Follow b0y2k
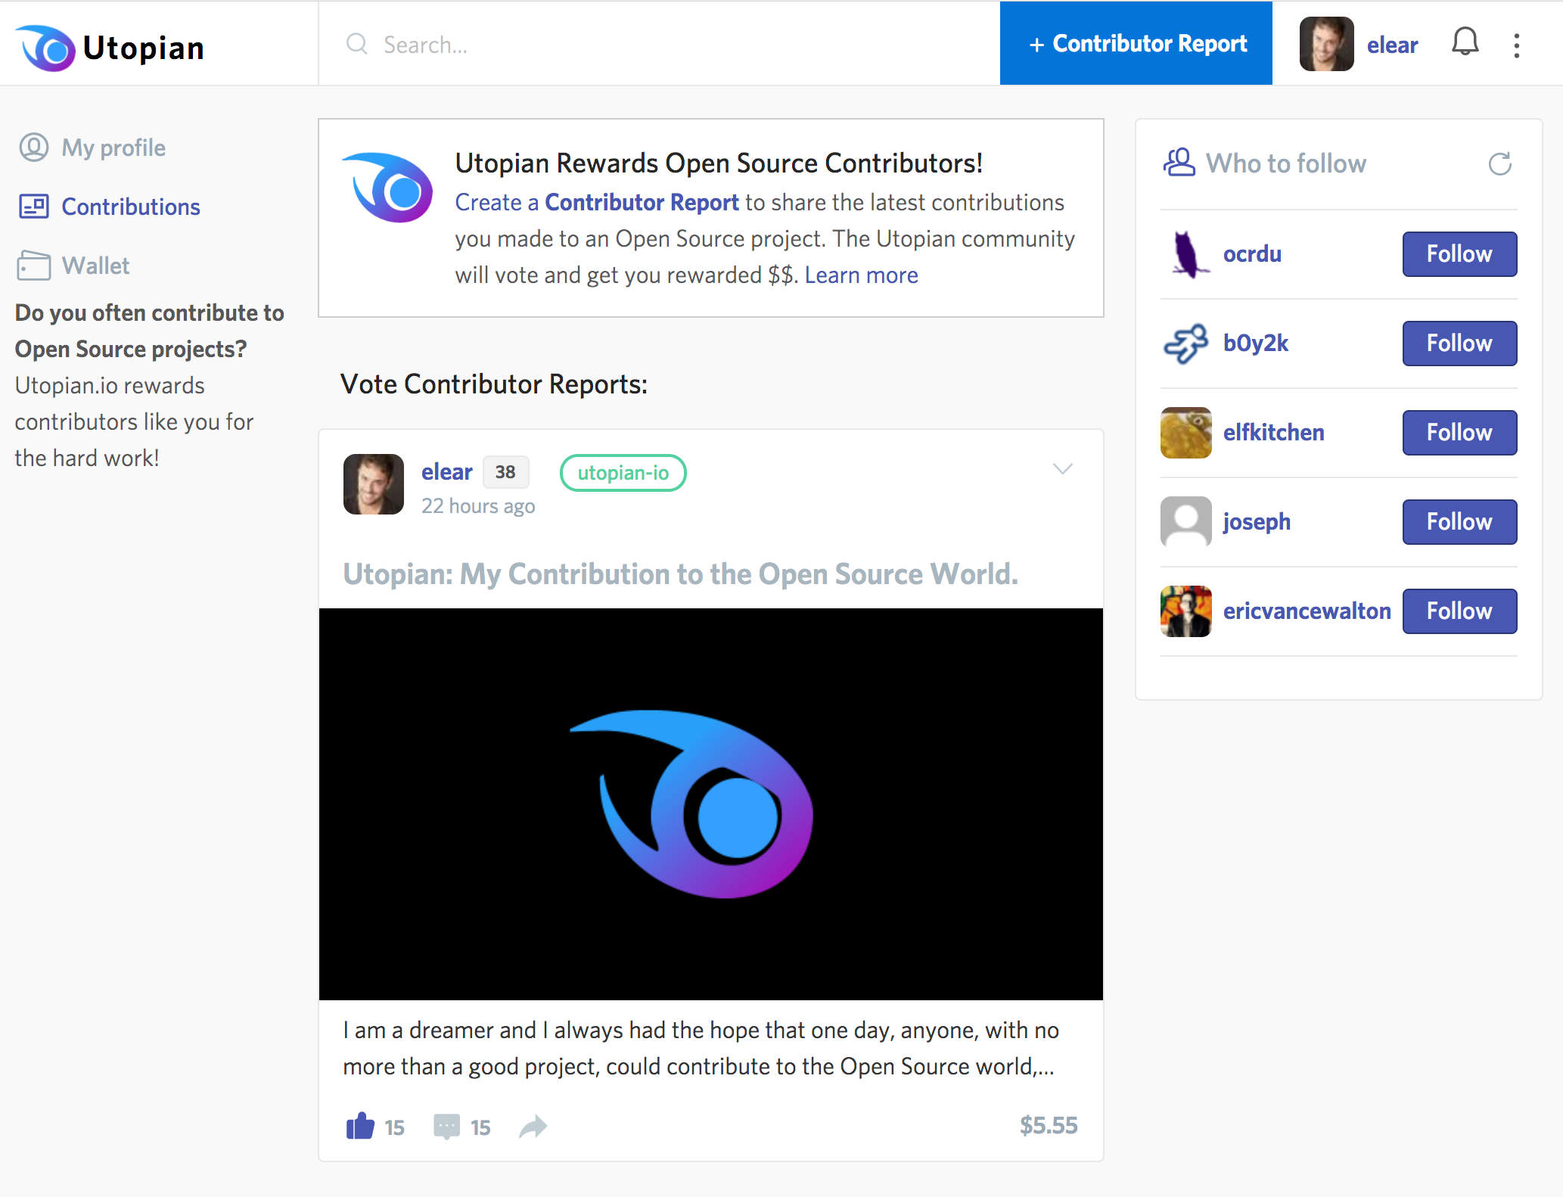The image size is (1563, 1197). coord(1459,344)
